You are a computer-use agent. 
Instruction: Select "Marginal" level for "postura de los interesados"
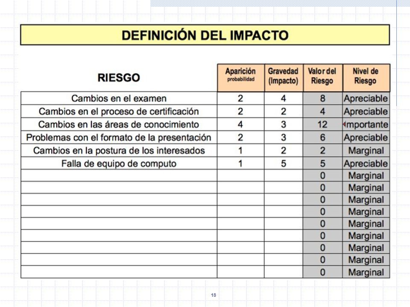(x=366, y=151)
